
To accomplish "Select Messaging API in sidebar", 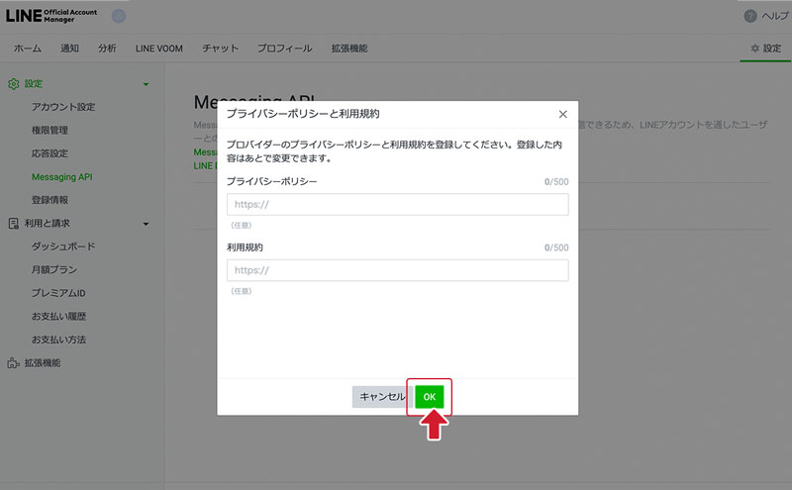I will tap(62, 177).
